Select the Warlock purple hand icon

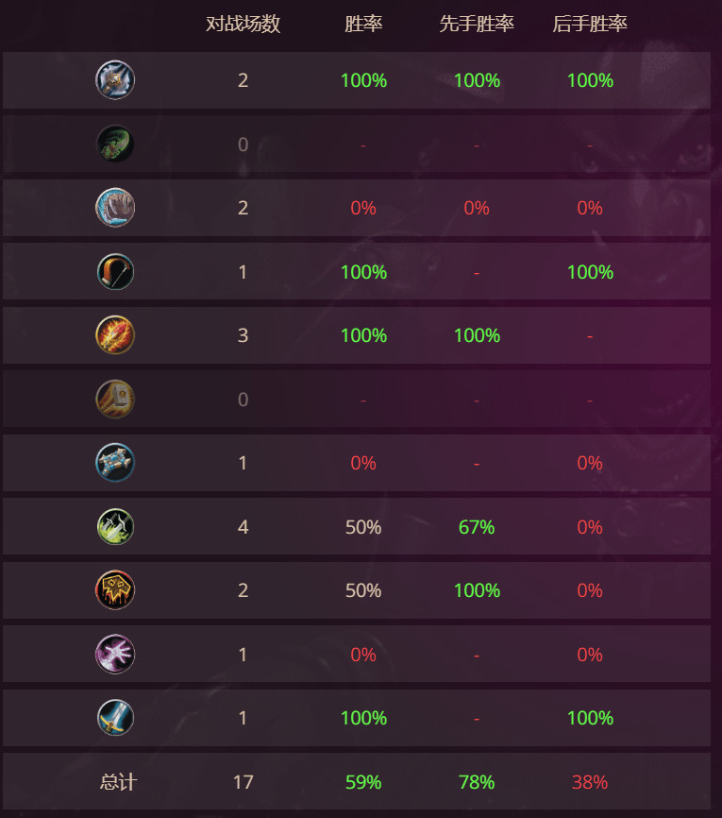115,655
